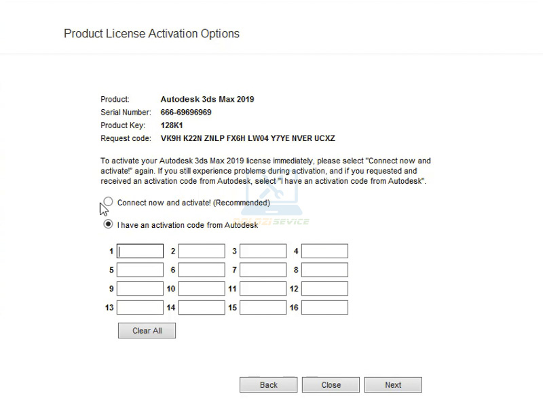Click activation code field 16
Image resolution: width=543 pixels, height=400 pixels.
(324, 308)
